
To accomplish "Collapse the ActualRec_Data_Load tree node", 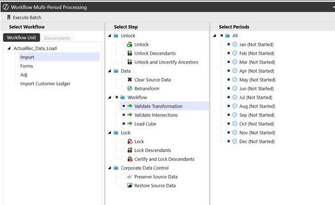I will point(9,48).
